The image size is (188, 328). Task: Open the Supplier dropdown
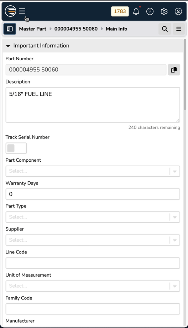point(93,240)
